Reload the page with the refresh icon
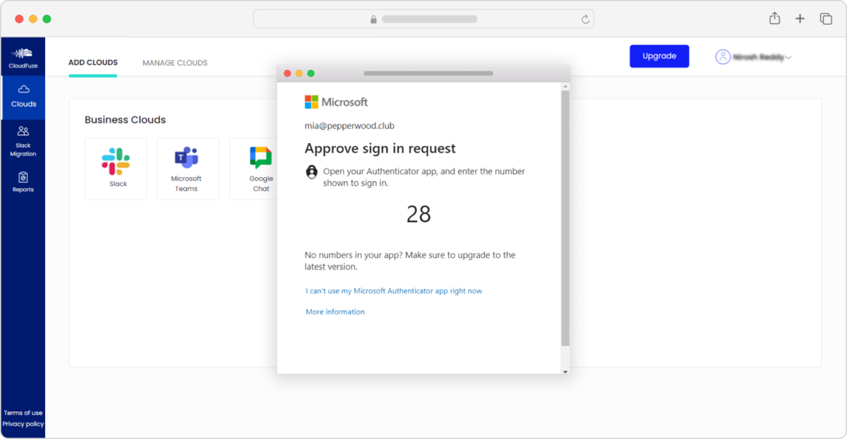The width and height of the screenshot is (847, 439). click(585, 19)
